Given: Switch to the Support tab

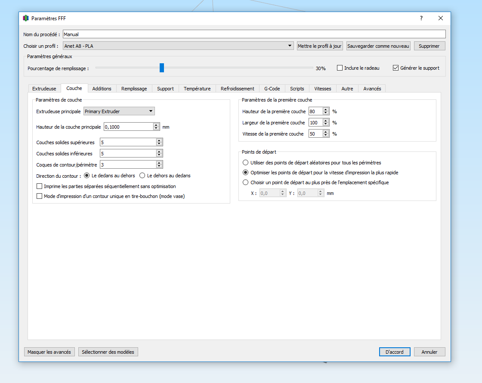Looking at the screenshot, I should point(165,89).
